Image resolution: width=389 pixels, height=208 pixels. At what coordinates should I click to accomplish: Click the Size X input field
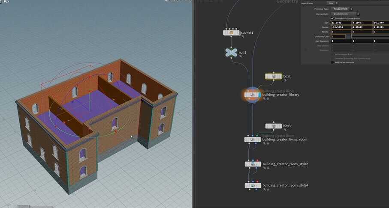341,23
